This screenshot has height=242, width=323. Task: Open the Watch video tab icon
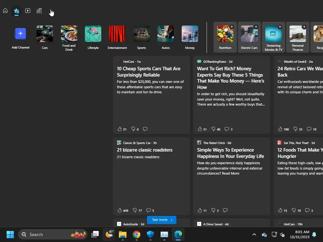click(x=28, y=11)
